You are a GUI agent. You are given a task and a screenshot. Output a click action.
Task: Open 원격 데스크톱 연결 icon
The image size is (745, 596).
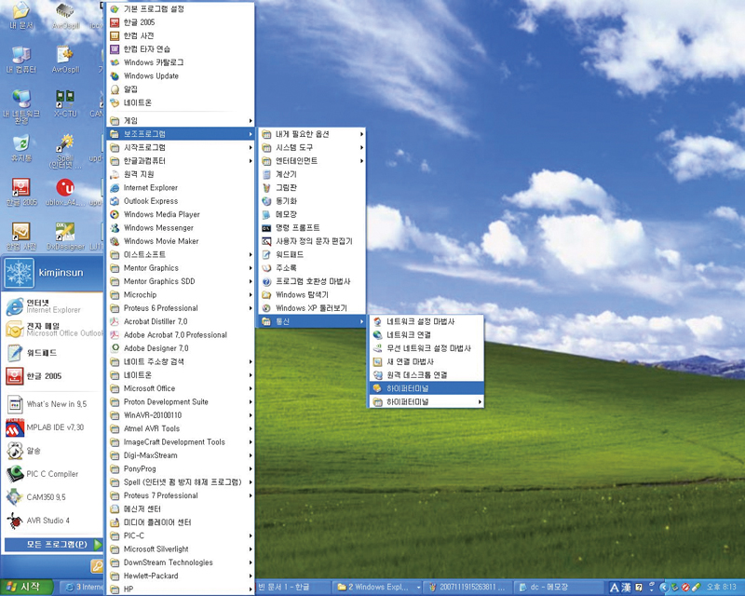pos(378,375)
